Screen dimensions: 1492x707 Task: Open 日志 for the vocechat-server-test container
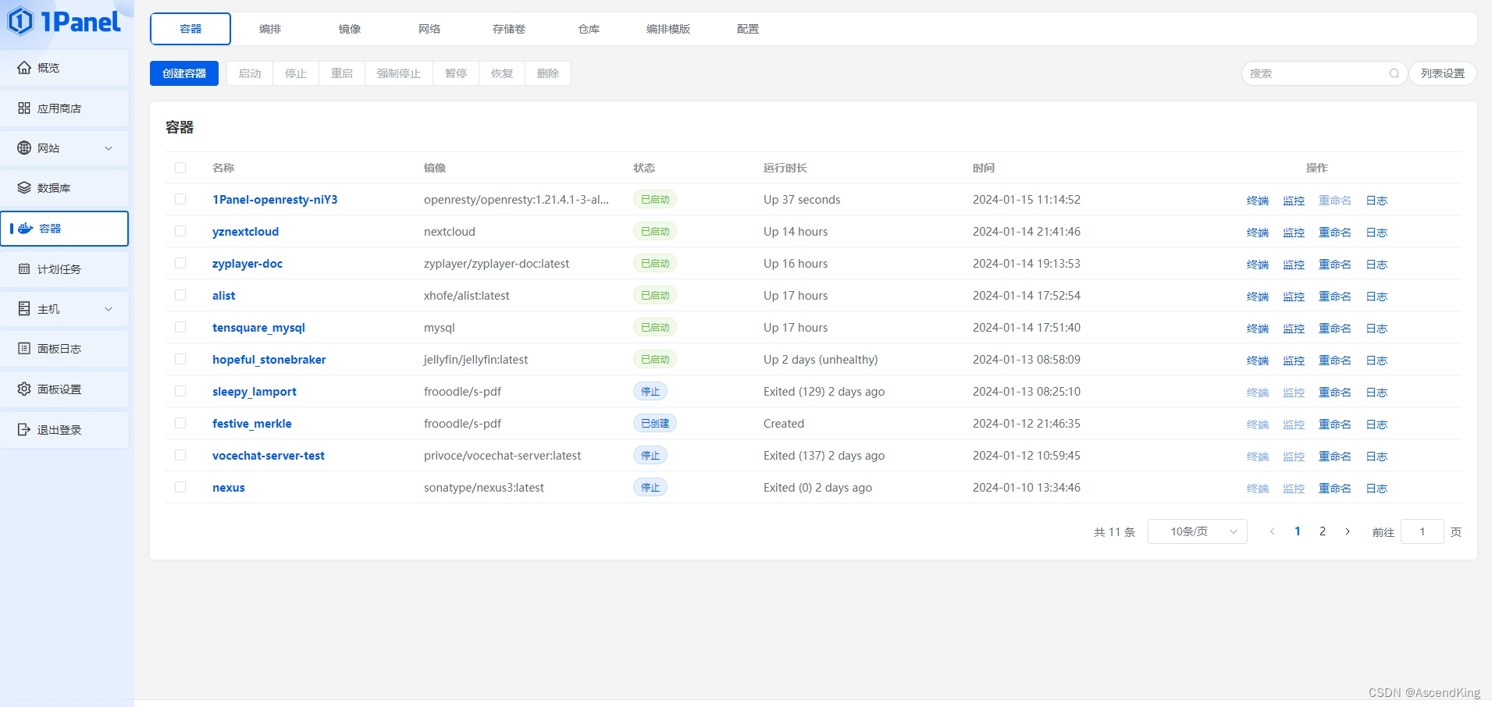(x=1376, y=457)
